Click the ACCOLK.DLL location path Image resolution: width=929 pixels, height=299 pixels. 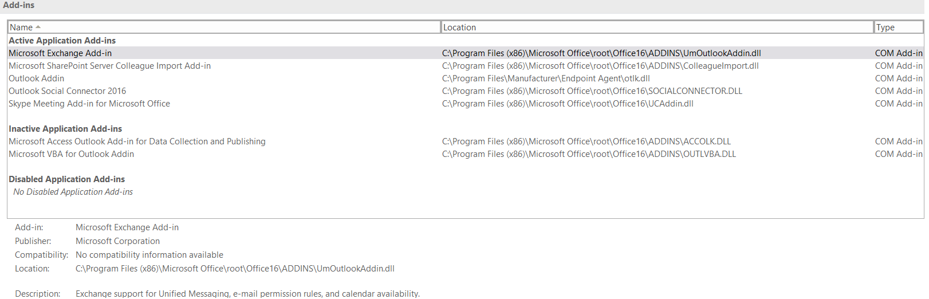[586, 141]
